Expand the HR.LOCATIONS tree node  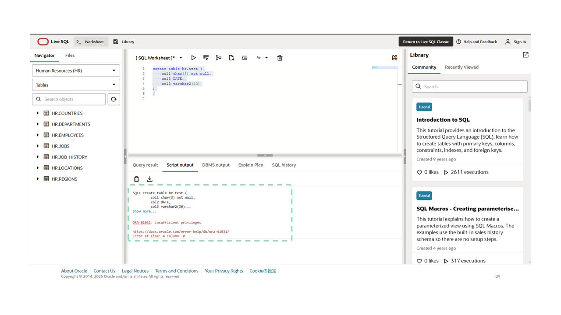(x=38, y=168)
